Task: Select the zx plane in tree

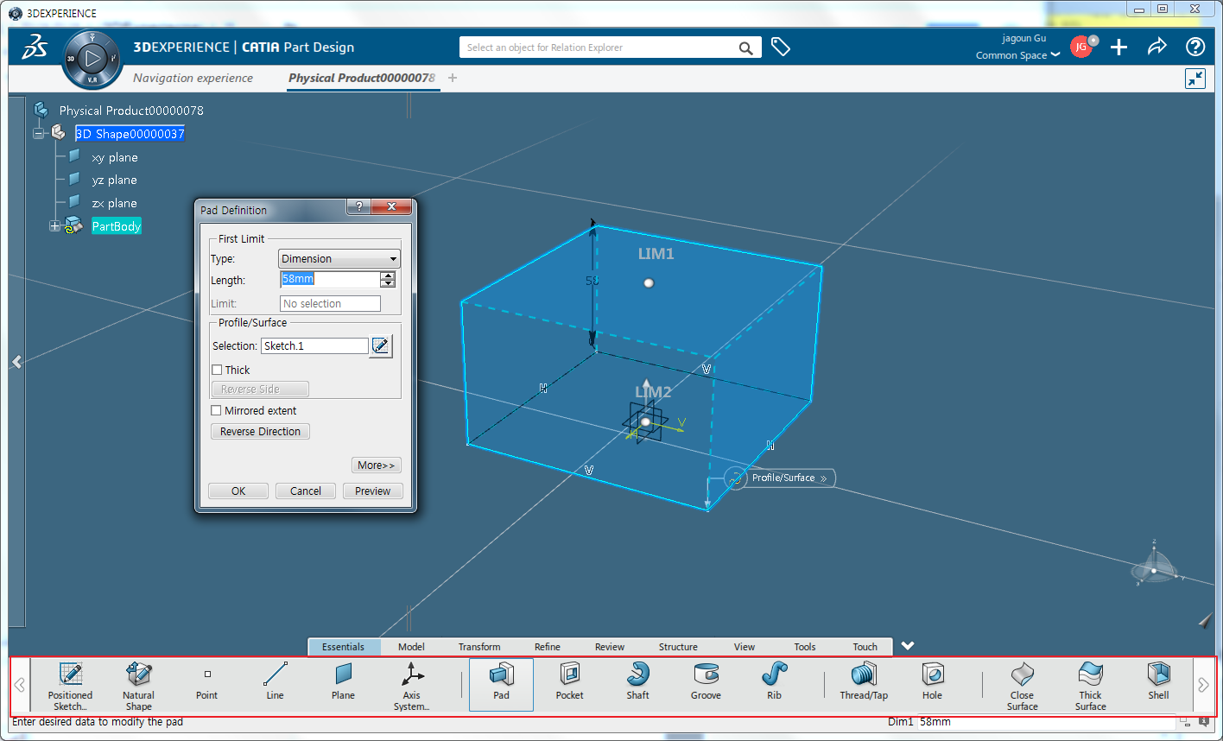Action: point(114,203)
